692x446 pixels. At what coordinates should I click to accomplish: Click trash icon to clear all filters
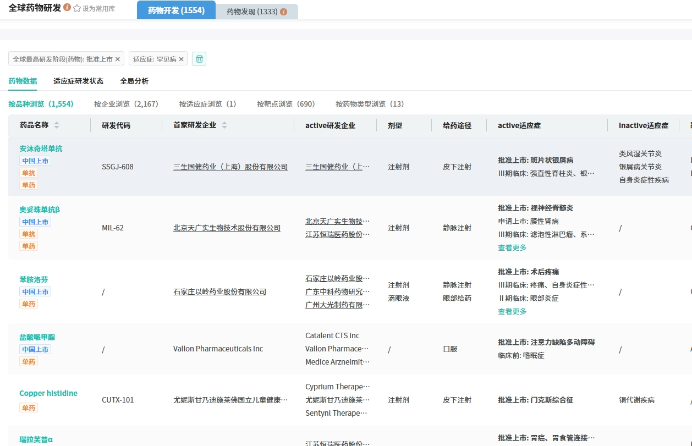click(199, 59)
